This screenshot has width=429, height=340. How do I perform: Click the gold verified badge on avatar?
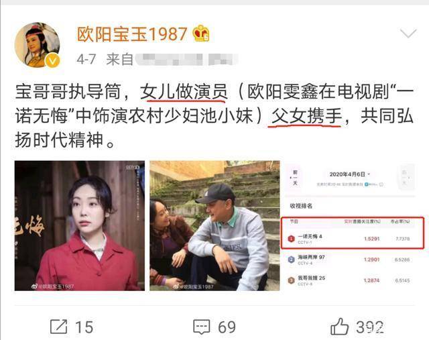pyautogui.click(x=52, y=60)
